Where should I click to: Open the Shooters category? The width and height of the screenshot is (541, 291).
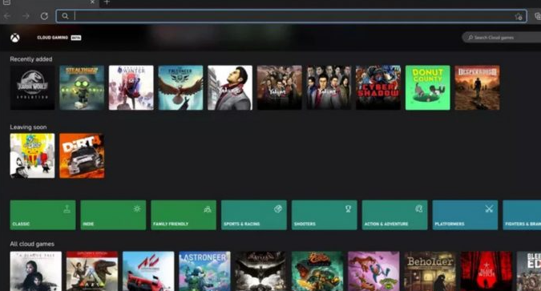pos(325,215)
